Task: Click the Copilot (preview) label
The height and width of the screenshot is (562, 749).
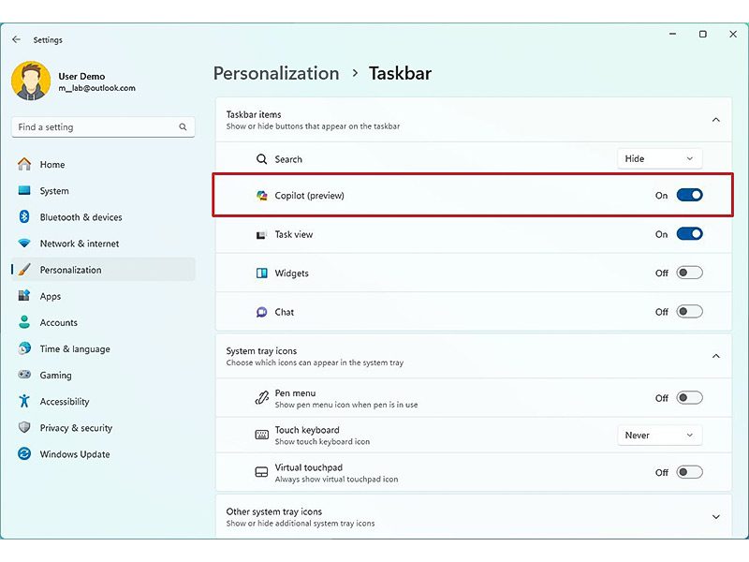Action: click(310, 196)
